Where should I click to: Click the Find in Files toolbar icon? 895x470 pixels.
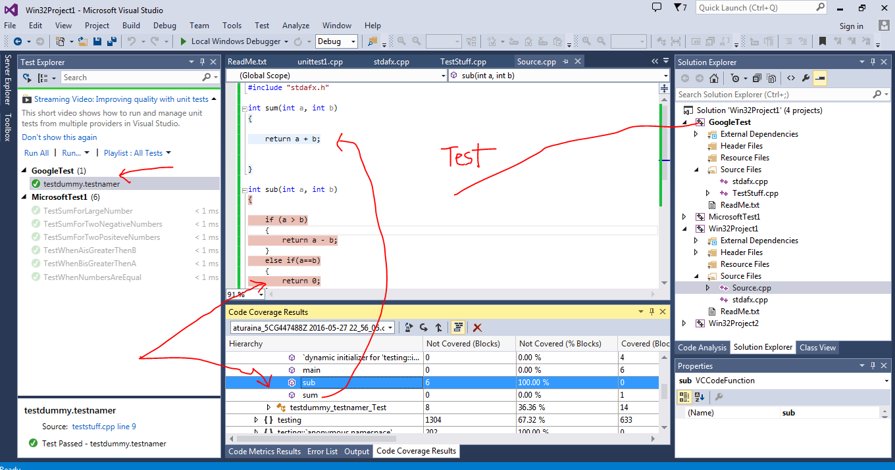[372, 41]
